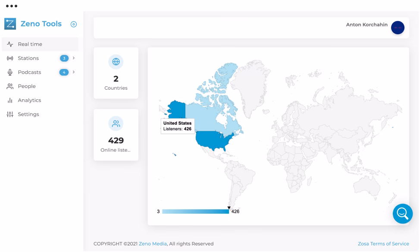Click the People icon in sidebar
420x252 pixels.
(x=10, y=86)
